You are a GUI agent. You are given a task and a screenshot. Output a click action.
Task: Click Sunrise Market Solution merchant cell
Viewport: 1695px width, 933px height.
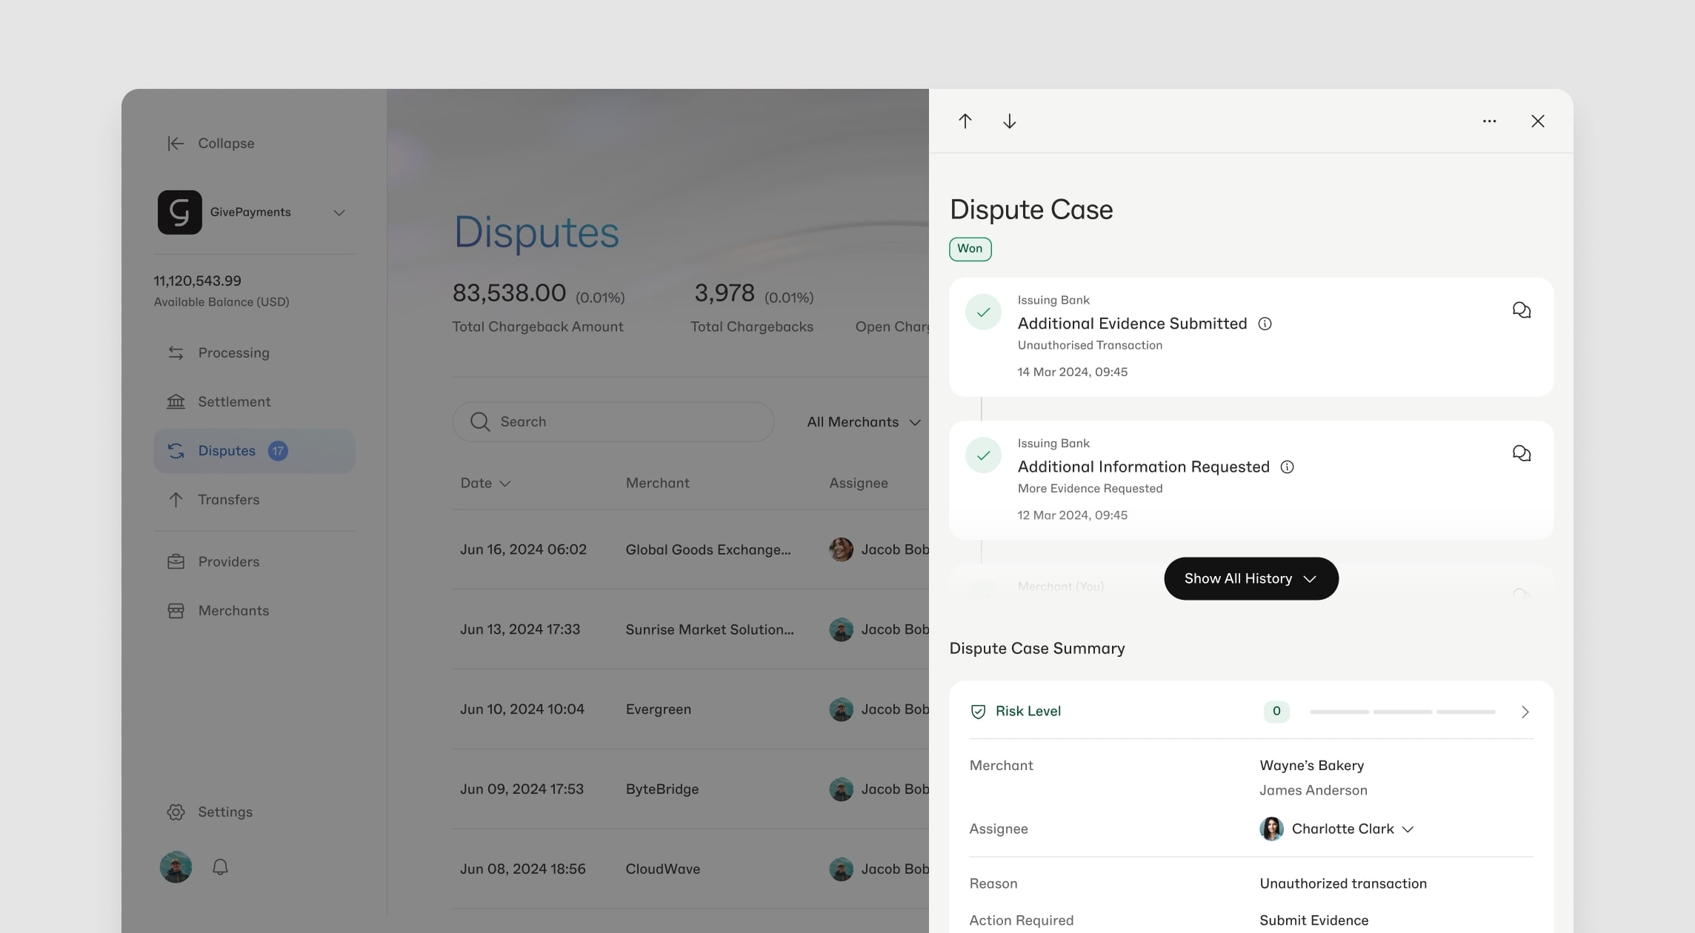click(x=709, y=630)
